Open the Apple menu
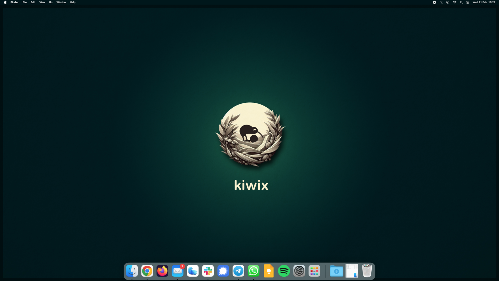The width and height of the screenshot is (499, 281). (x=5, y=2)
